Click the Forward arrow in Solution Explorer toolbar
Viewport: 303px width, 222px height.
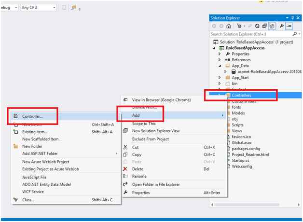221,26
